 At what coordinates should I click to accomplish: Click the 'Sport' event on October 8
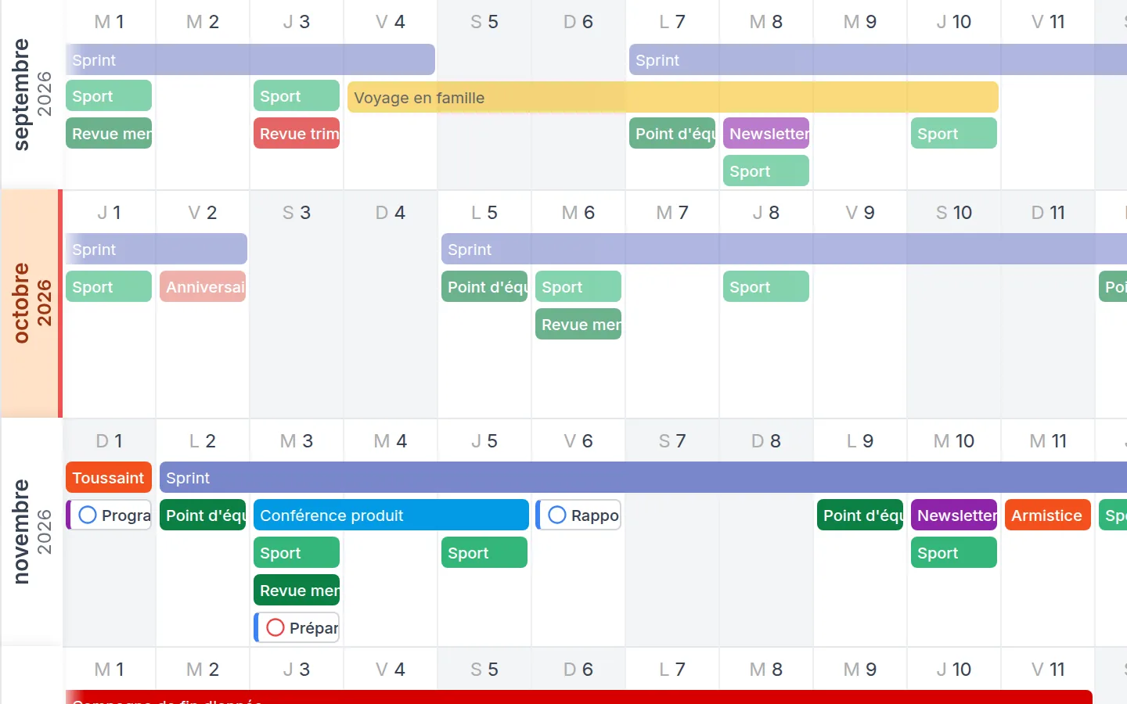(x=766, y=286)
